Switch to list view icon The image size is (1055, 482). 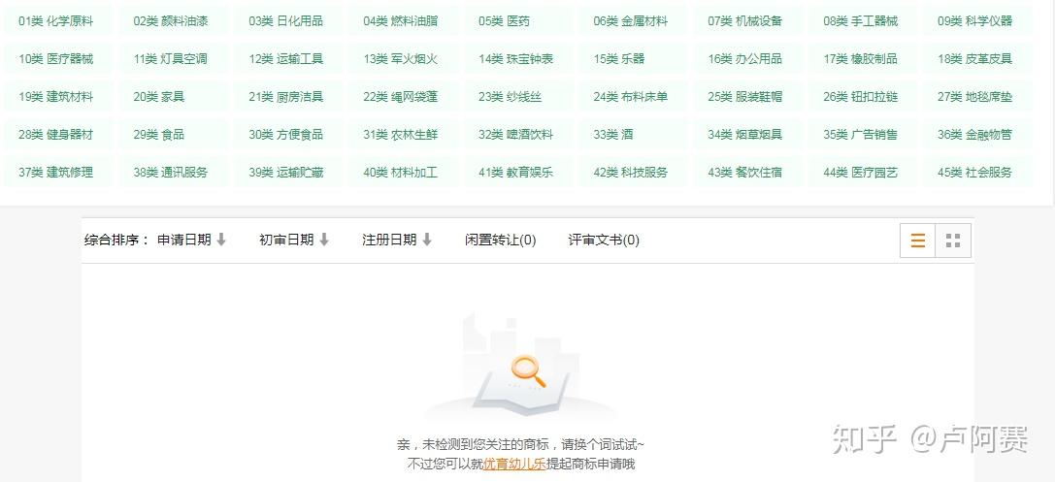pos(918,241)
